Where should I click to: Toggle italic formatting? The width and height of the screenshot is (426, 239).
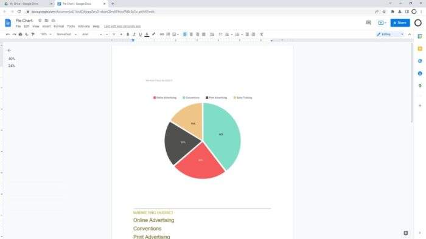tap(134, 35)
